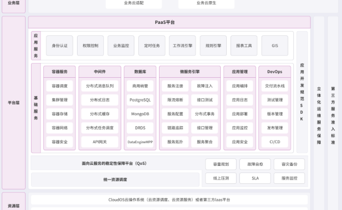
Task: Click the 测试管理 item
Action: [x=275, y=100]
